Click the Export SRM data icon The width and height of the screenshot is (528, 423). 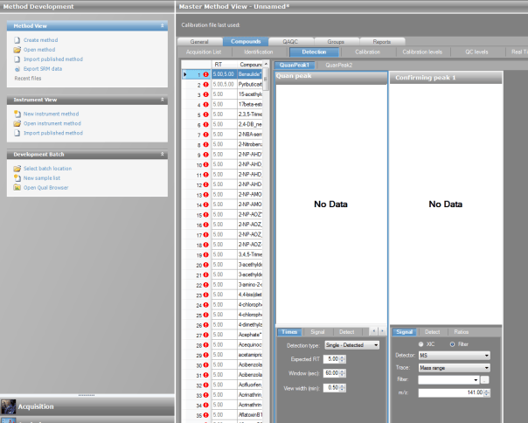point(17,69)
